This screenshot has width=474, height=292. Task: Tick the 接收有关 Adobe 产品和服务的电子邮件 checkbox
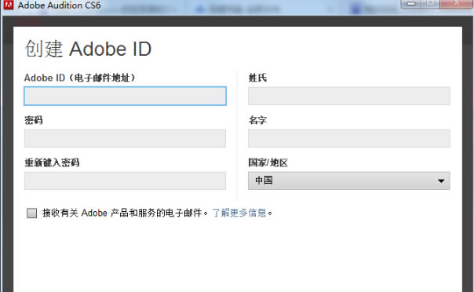[x=31, y=213]
